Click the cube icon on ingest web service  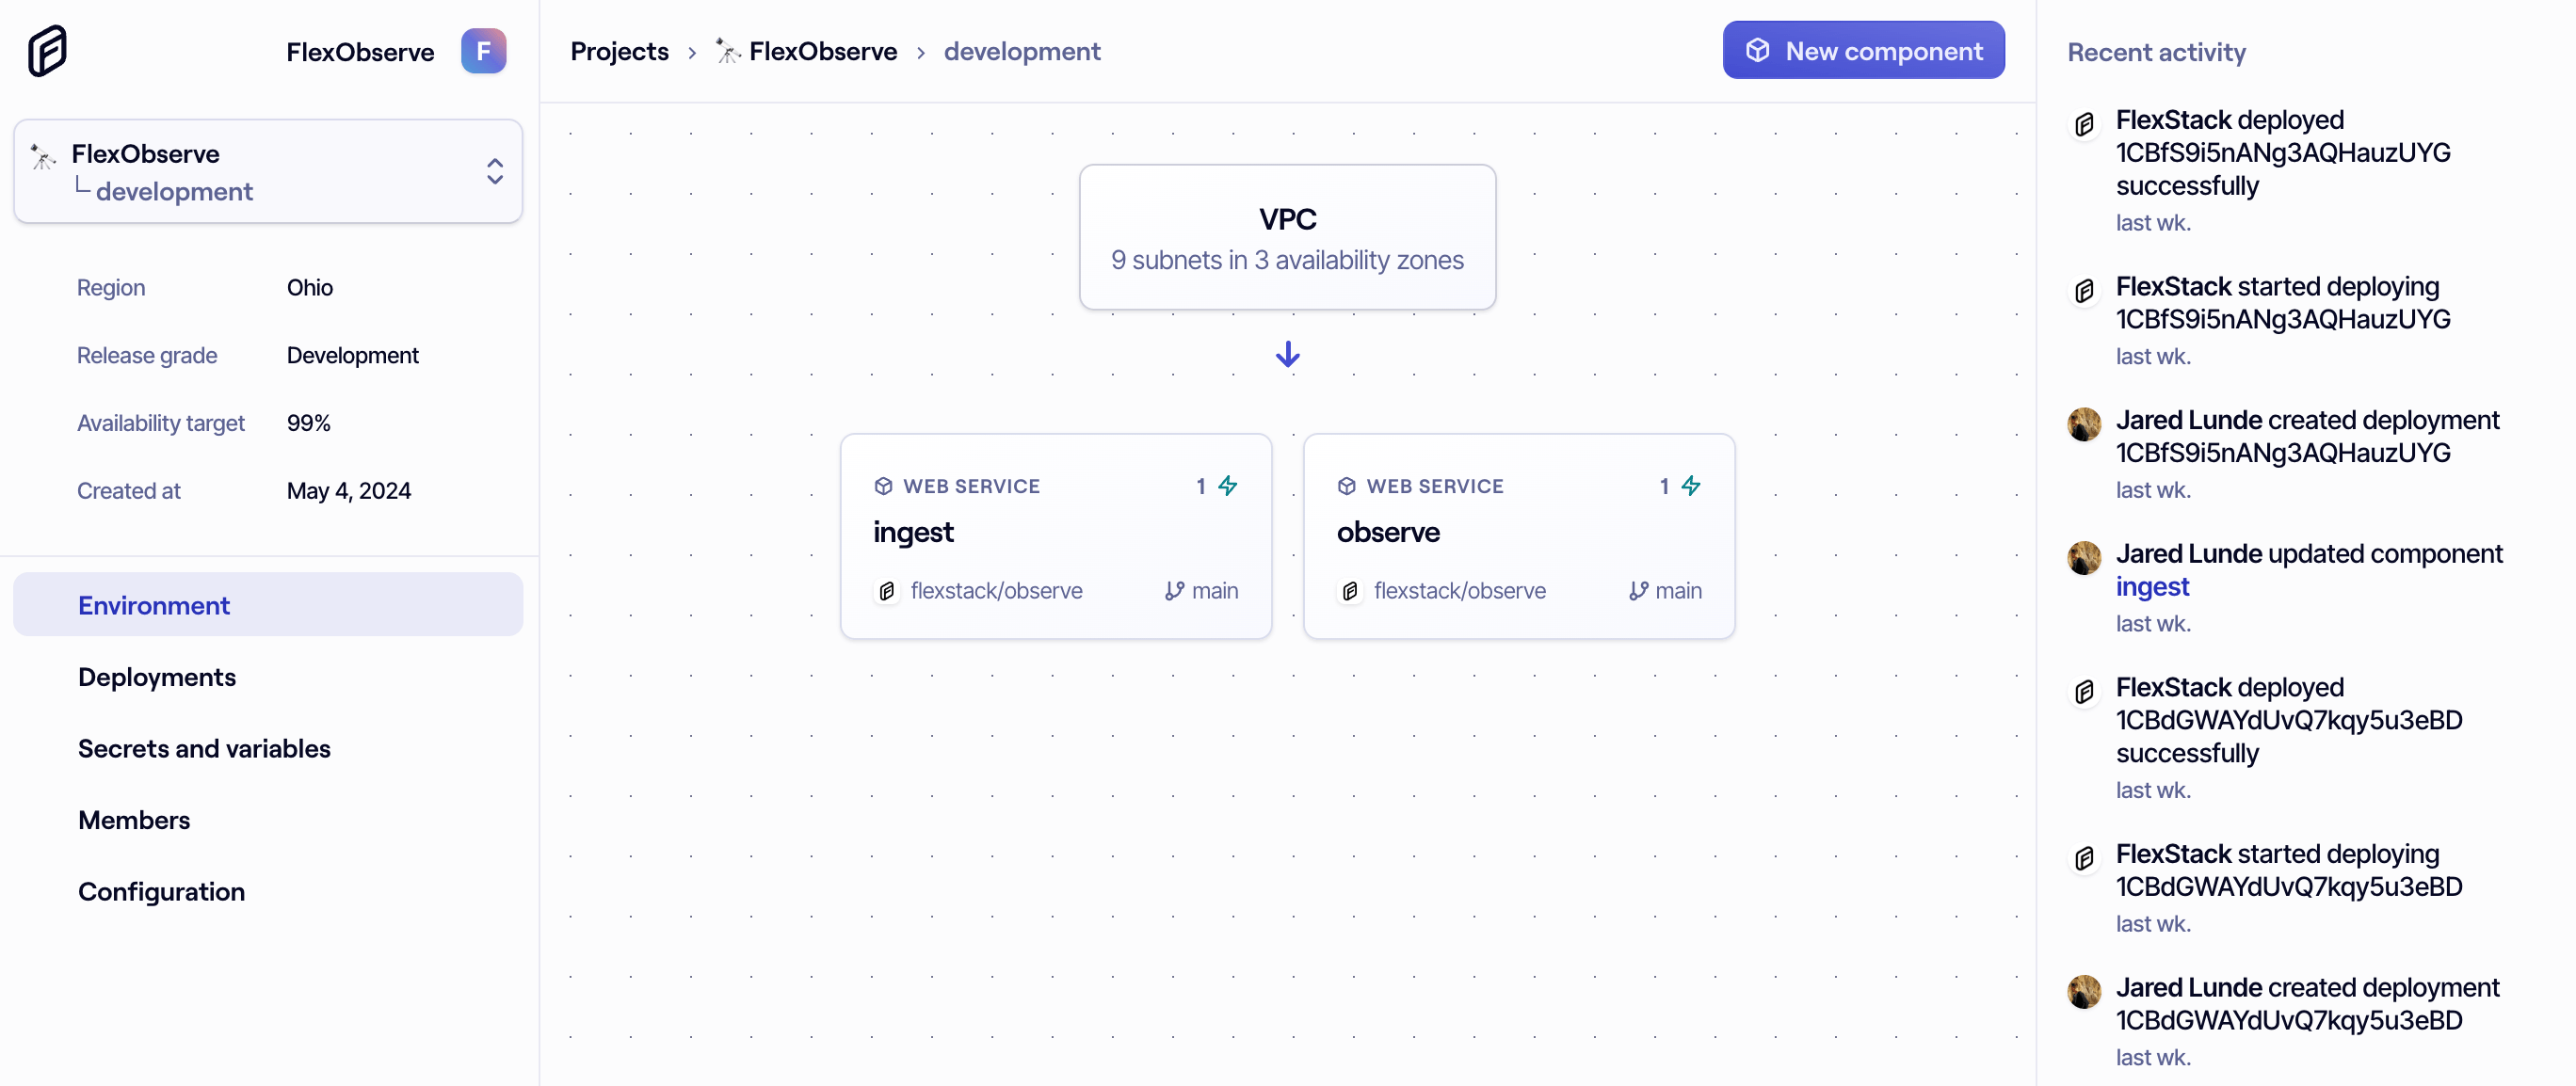pyautogui.click(x=883, y=486)
